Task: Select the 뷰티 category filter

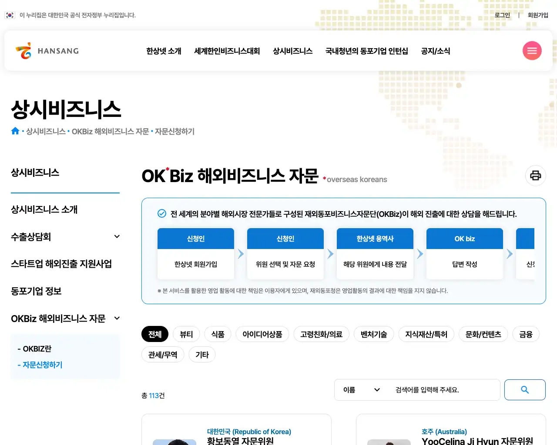Action: coord(186,334)
